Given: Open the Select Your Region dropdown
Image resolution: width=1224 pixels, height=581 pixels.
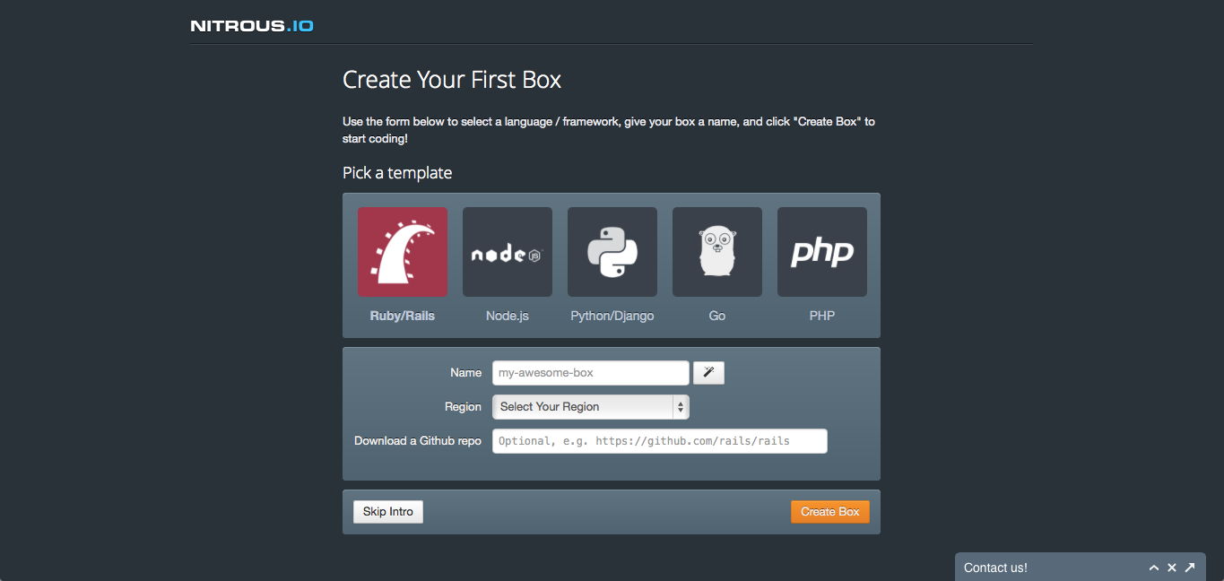Looking at the screenshot, I should (583, 406).
